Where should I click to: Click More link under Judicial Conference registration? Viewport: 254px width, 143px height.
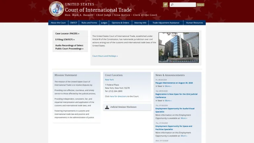click(168, 101)
